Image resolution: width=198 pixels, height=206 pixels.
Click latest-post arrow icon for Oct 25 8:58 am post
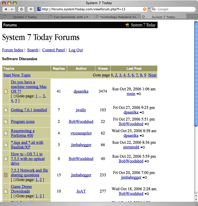[x=142, y=136]
